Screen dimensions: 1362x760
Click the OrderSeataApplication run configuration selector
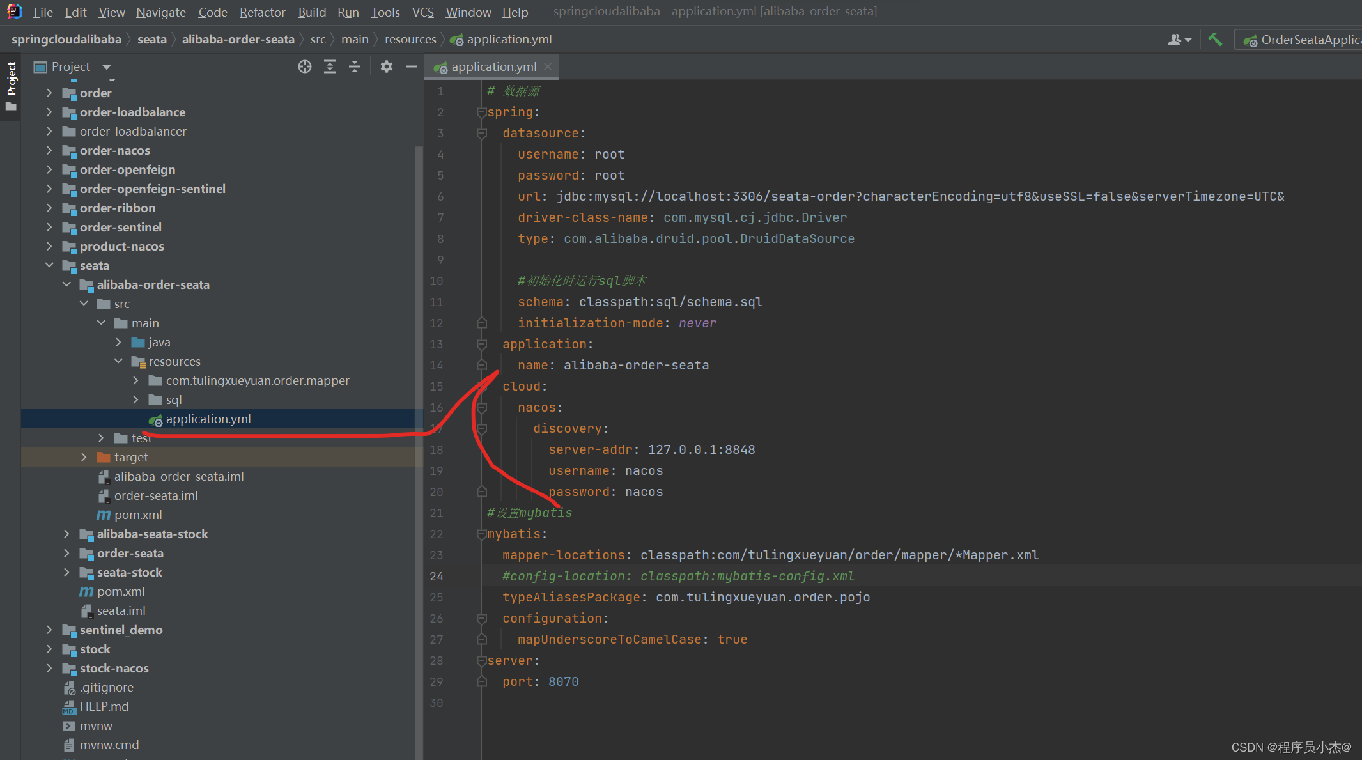[x=1301, y=40]
